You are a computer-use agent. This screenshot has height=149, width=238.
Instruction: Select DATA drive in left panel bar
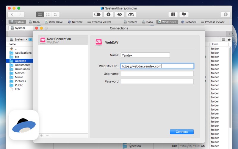point(34,22)
